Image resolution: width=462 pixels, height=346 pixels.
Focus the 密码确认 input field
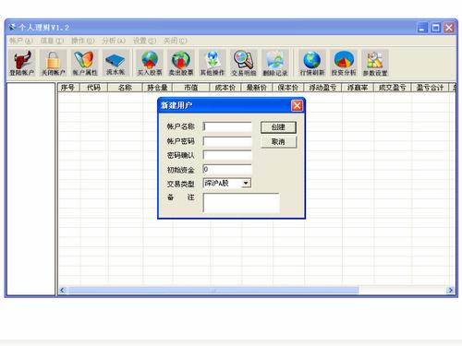point(227,155)
